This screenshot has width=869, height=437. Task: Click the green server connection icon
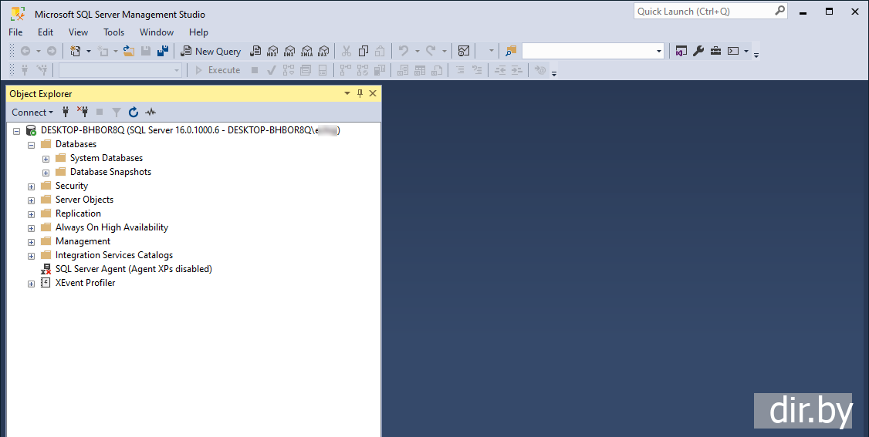[32, 131]
